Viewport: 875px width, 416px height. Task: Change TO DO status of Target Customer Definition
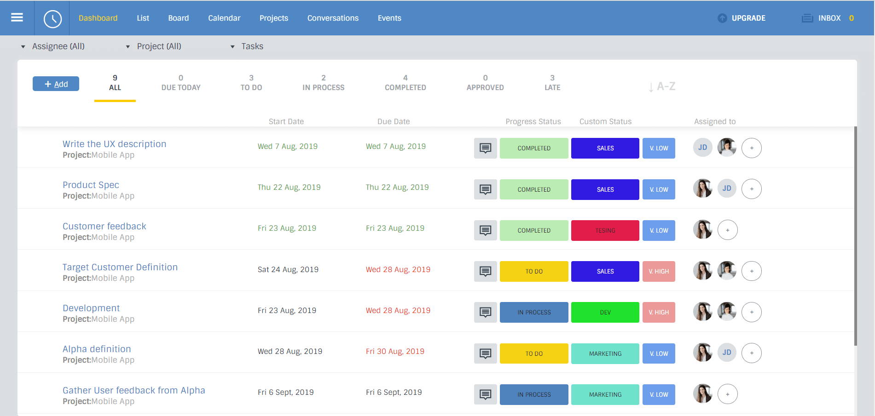pos(534,271)
